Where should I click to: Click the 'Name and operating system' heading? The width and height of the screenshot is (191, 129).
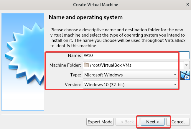(x=86, y=17)
